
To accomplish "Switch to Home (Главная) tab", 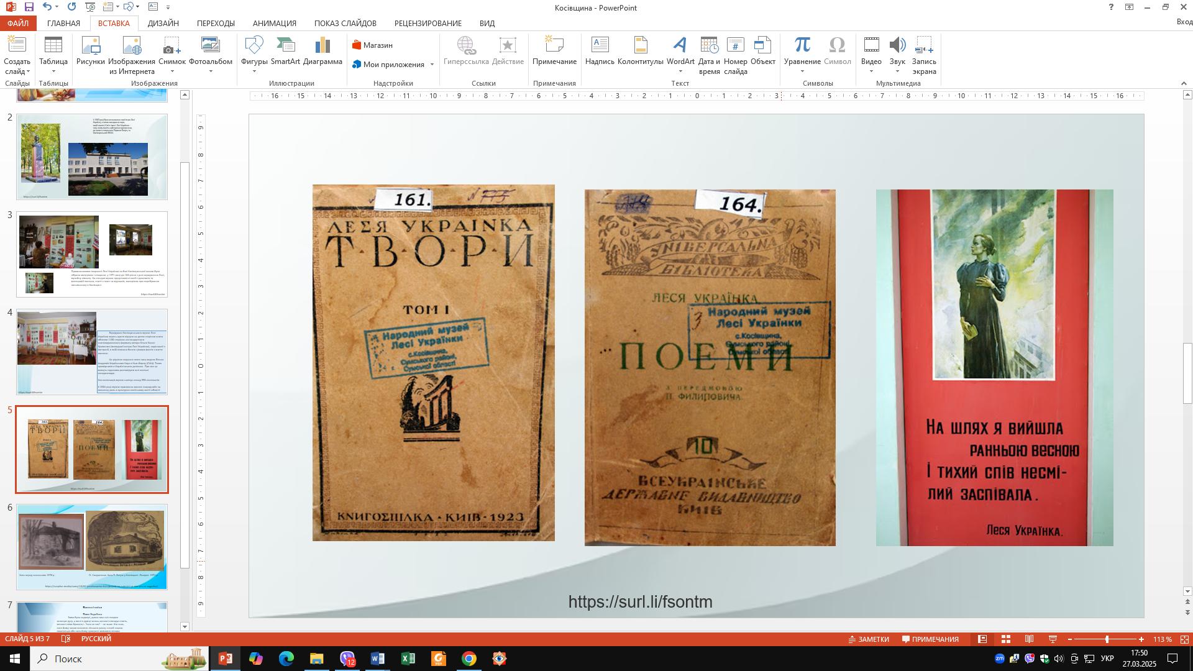I will coord(63,23).
